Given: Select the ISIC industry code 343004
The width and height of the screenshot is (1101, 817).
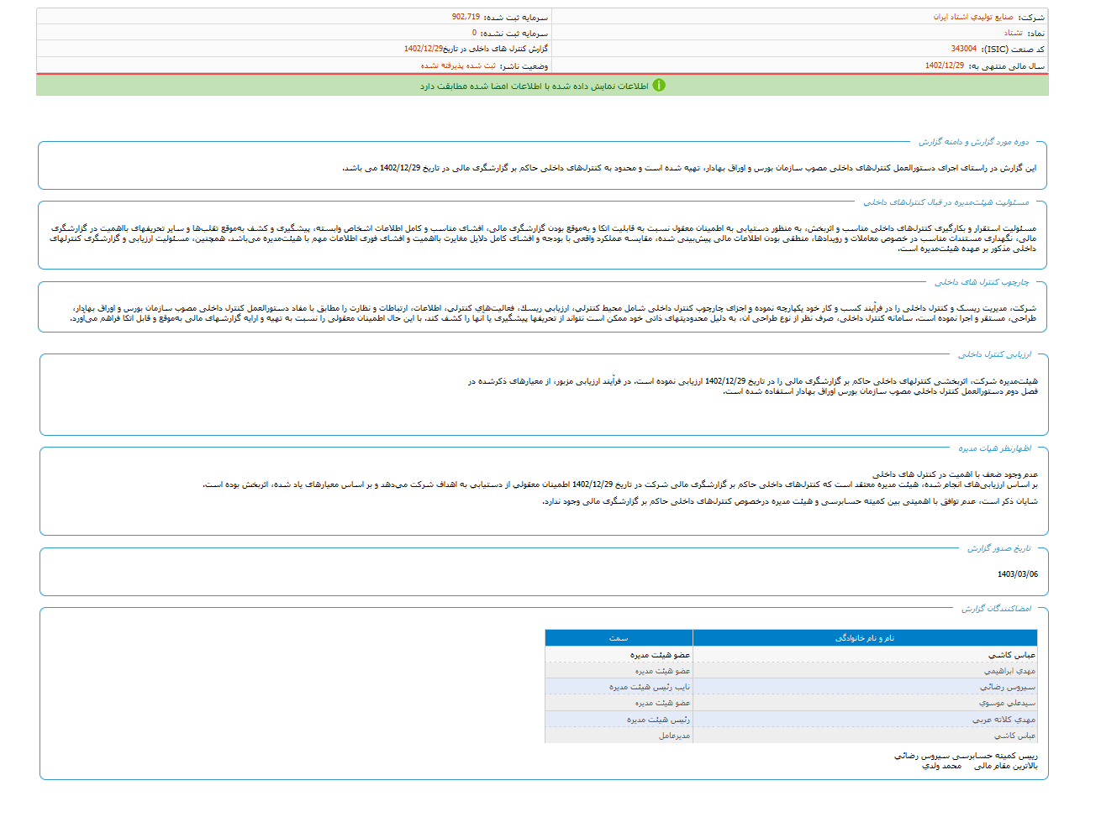Looking at the screenshot, I should [x=963, y=49].
